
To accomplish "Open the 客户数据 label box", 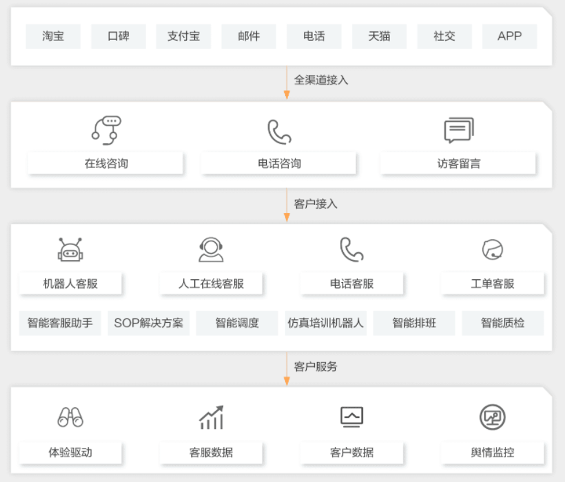I will tap(352, 452).
